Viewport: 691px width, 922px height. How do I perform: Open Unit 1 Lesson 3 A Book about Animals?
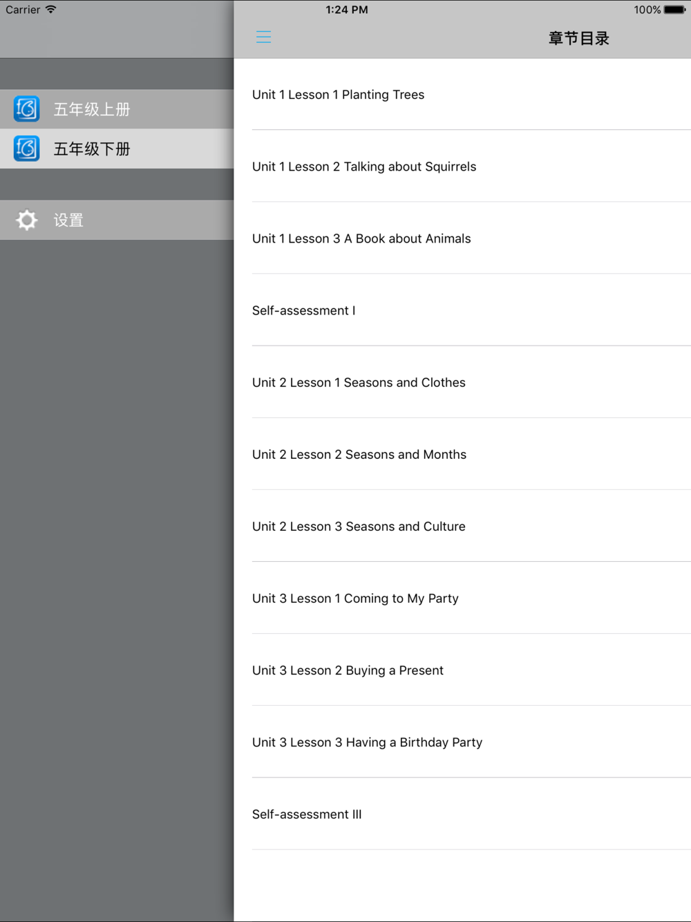(462, 238)
